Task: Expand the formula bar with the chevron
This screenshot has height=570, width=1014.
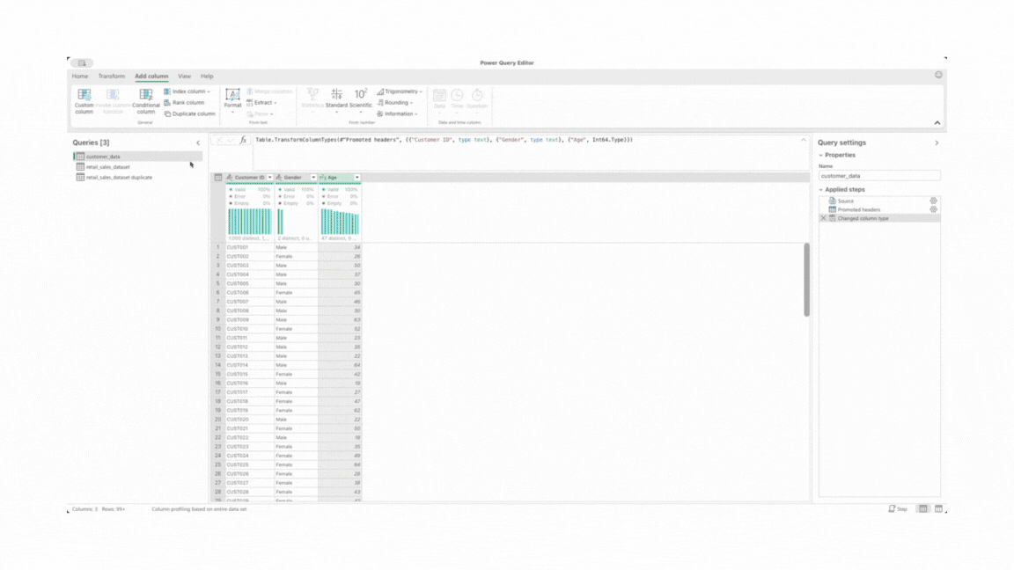Action: (x=803, y=140)
